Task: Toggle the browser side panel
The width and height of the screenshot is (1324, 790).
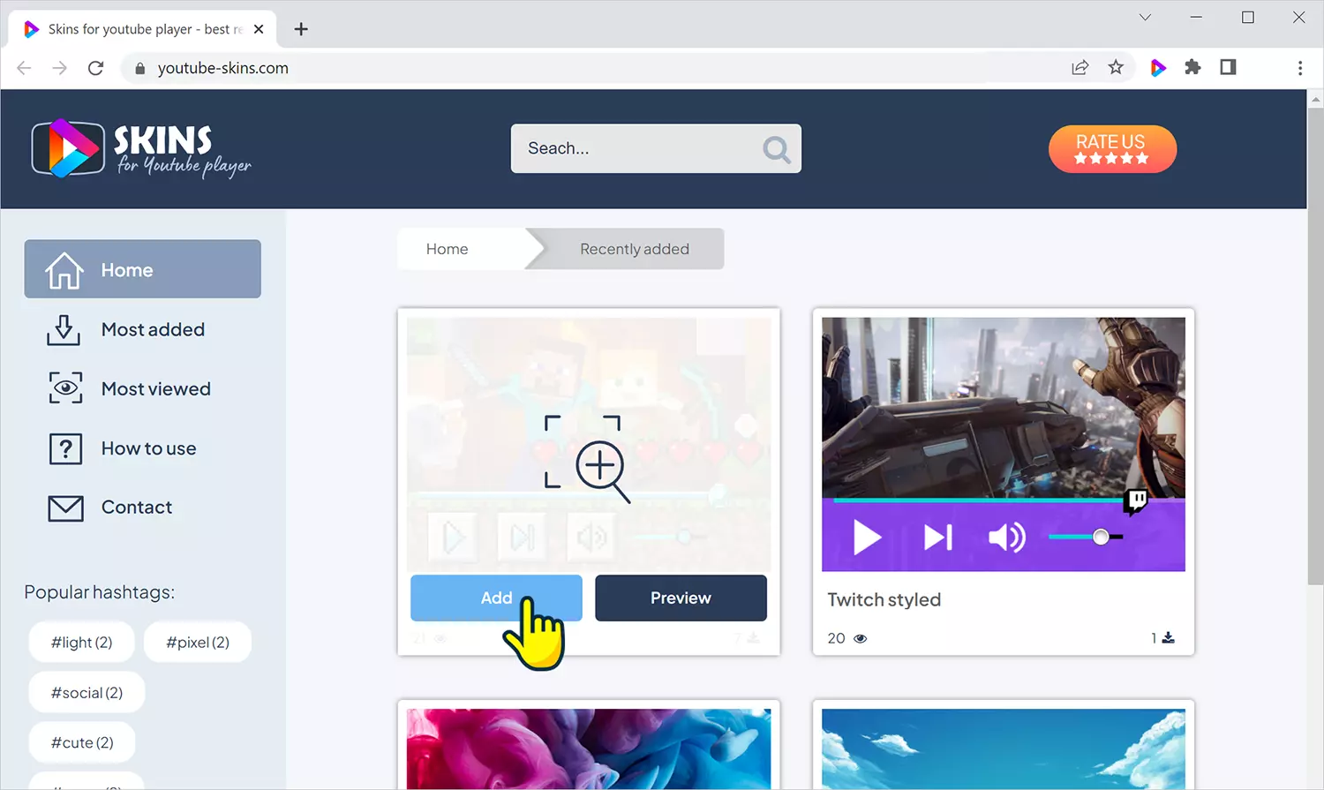Action: (1228, 67)
